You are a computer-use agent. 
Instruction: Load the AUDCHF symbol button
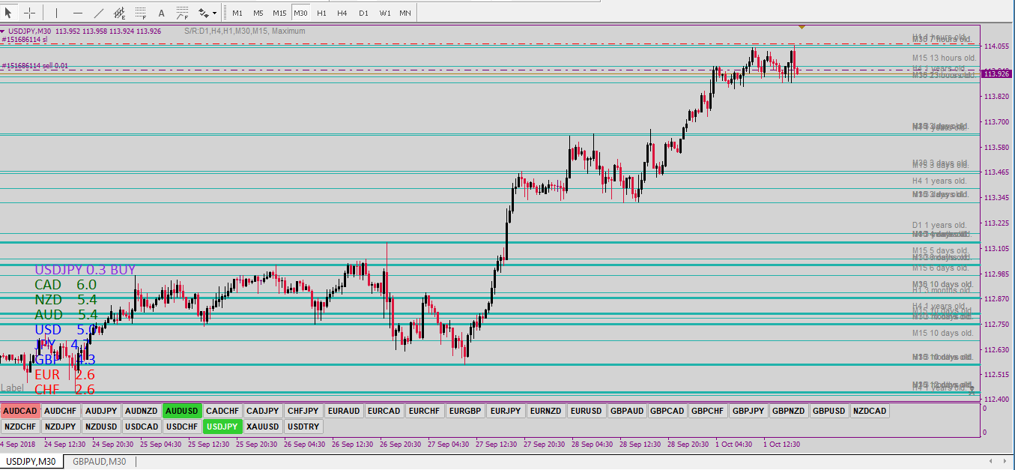pyautogui.click(x=60, y=411)
